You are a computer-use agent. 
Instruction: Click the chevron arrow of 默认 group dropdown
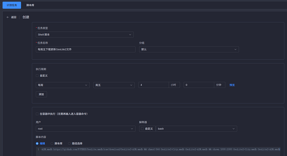[x=235, y=49]
